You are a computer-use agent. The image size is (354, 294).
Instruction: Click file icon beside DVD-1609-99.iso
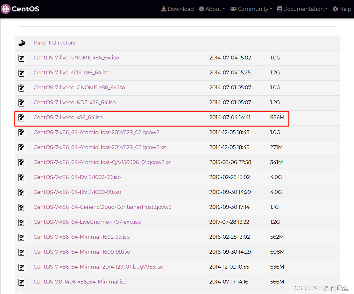coord(21,193)
